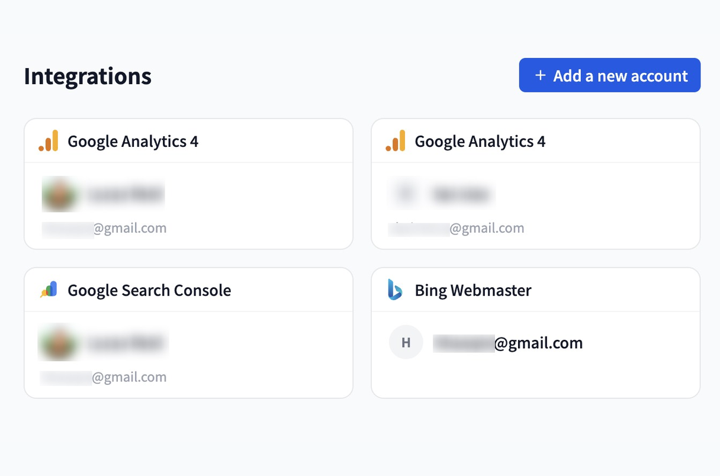Select the right card's Google Analytics 4 icon
The height and width of the screenshot is (476, 720).
tap(396, 141)
